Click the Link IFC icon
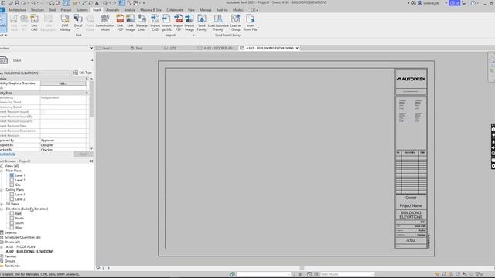This screenshot has height=278, width=495. point(24,22)
